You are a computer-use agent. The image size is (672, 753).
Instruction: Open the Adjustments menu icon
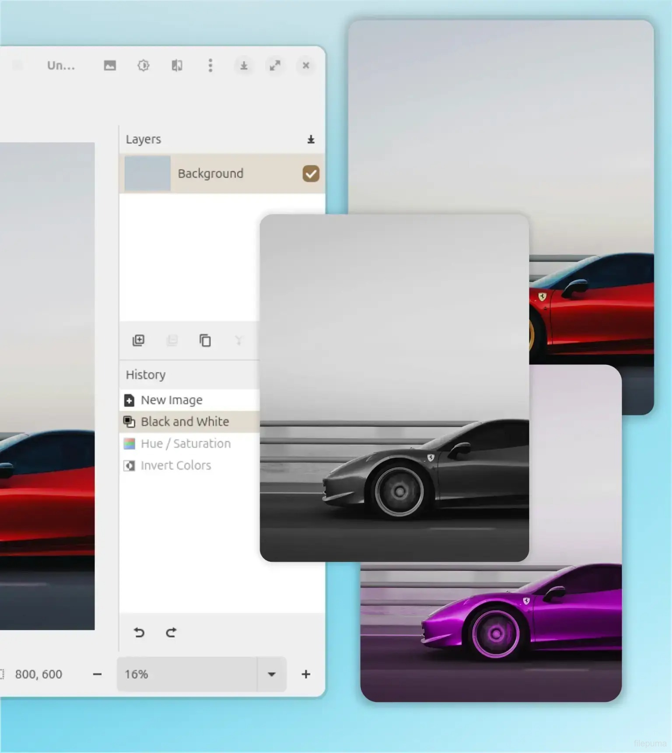coord(143,66)
